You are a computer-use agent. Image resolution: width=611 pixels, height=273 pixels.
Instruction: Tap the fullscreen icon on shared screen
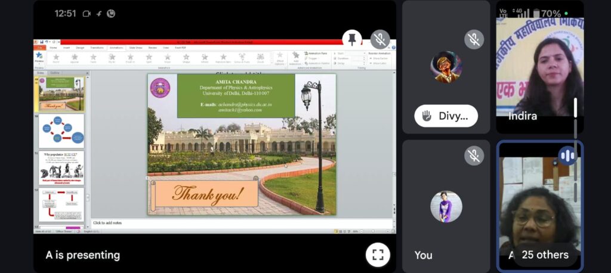pos(377,255)
